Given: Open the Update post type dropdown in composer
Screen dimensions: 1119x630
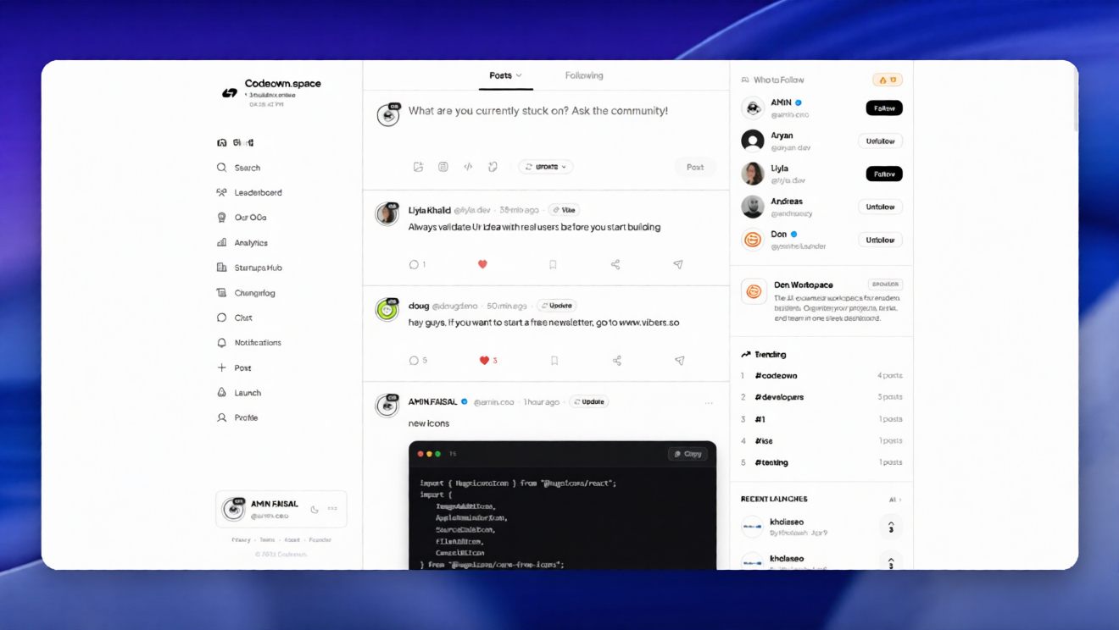Looking at the screenshot, I should tap(546, 167).
